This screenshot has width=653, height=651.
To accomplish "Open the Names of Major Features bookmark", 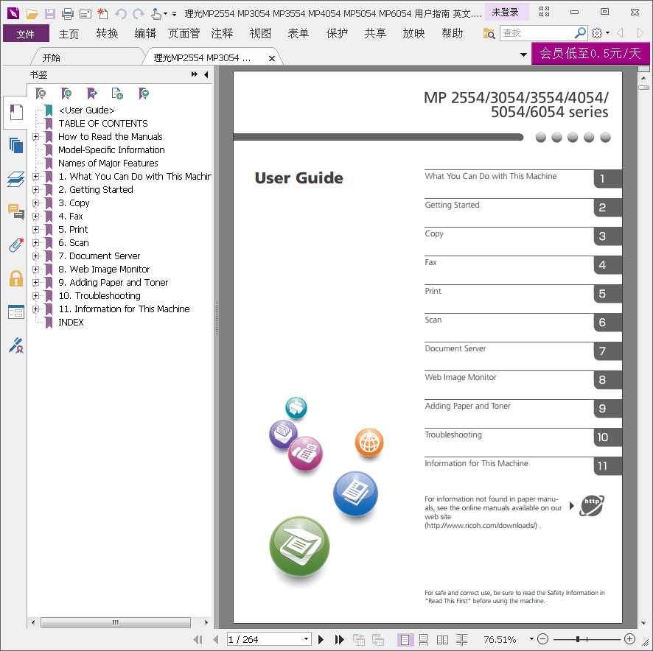I will 108,163.
